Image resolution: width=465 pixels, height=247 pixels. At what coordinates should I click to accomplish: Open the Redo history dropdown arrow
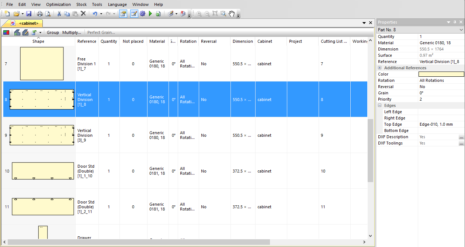[x=114, y=14]
